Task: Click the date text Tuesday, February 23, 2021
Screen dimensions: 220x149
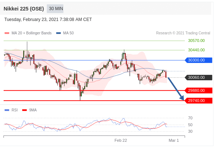Action: coord(31,20)
